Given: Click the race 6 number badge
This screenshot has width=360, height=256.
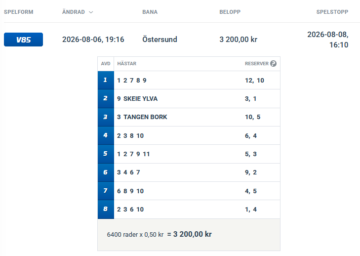Looking at the screenshot, I should coord(106,172).
